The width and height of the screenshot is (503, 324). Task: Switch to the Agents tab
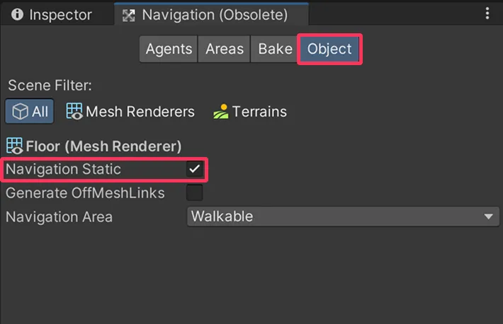[169, 49]
